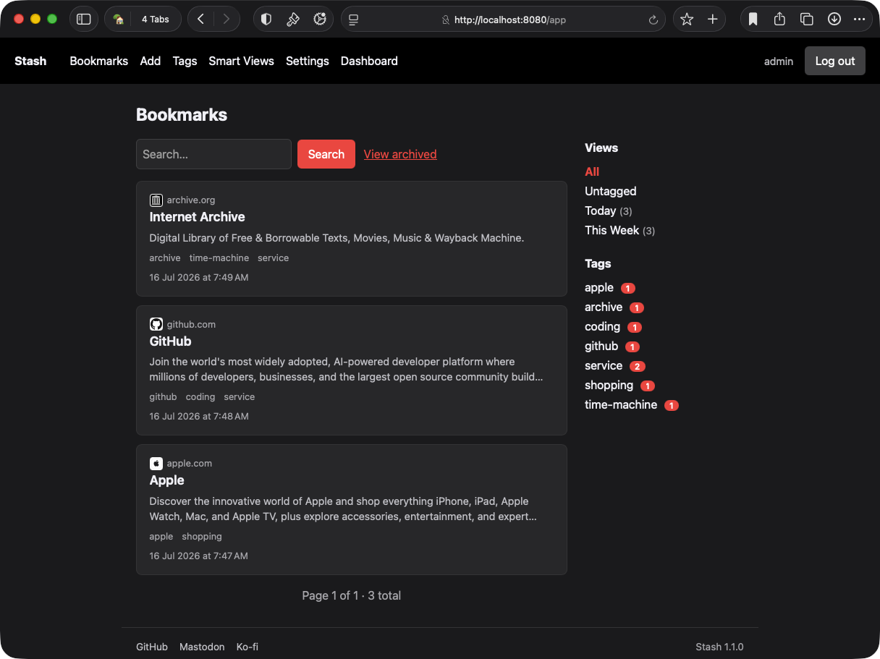Click the Stash logo in the header
The image size is (880, 659).
[x=30, y=61]
